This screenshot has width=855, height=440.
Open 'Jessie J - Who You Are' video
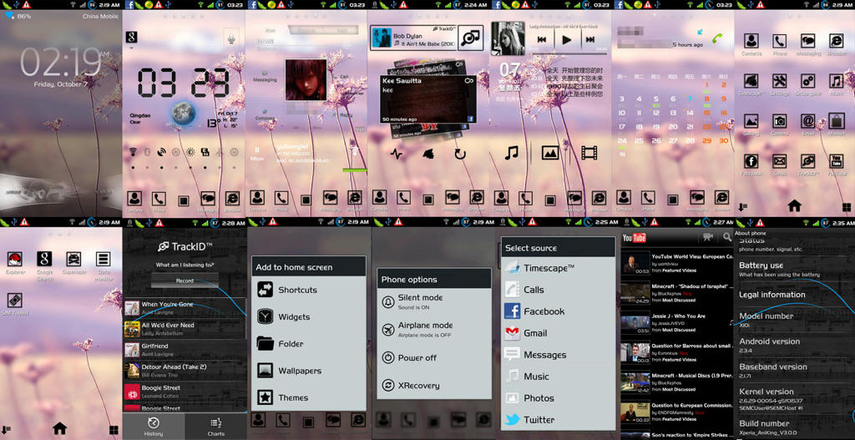(x=676, y=323)
